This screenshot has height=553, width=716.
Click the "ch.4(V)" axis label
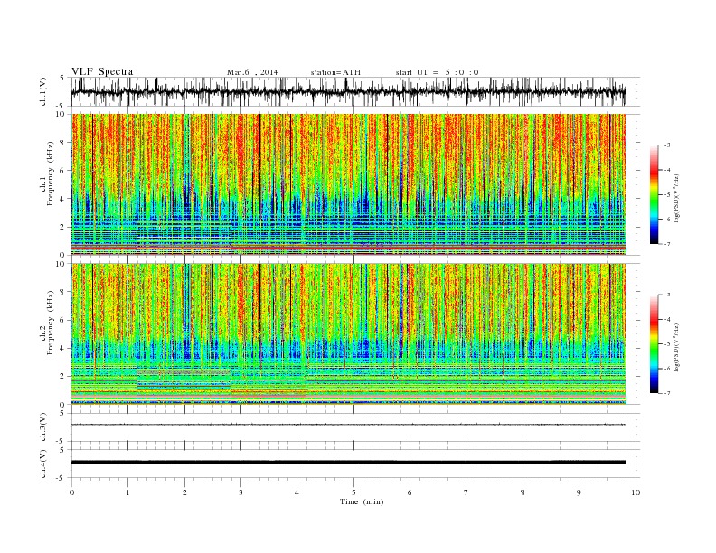43,464
